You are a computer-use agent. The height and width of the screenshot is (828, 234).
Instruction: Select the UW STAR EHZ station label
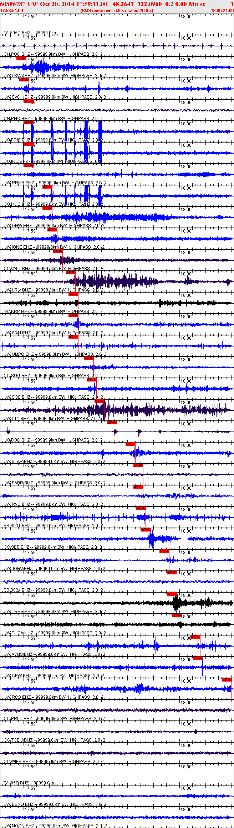pyautogui.click(x=54, y=462)
